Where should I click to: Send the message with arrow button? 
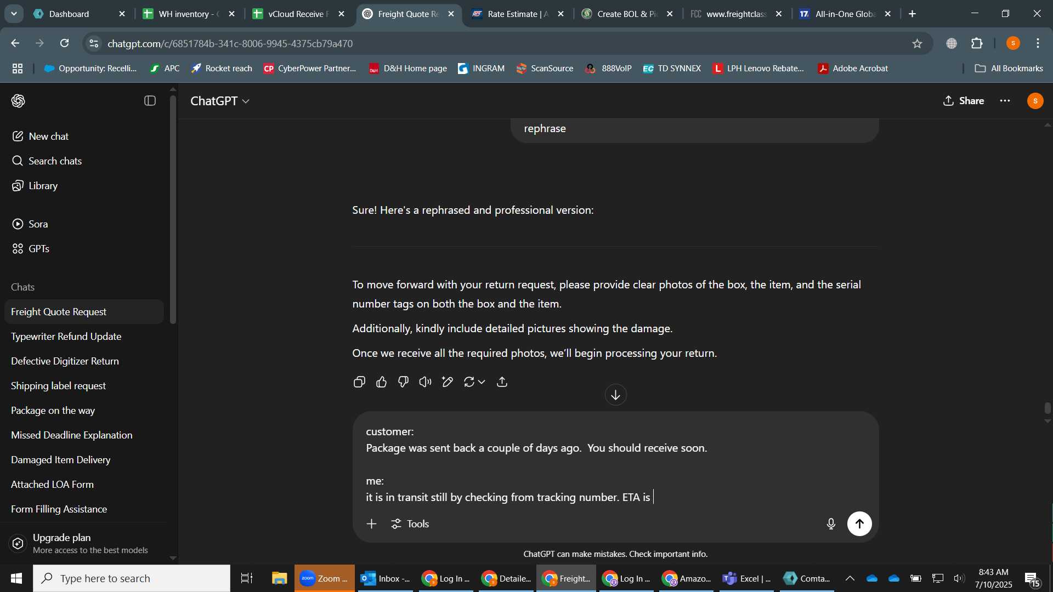tap(859, 523)
